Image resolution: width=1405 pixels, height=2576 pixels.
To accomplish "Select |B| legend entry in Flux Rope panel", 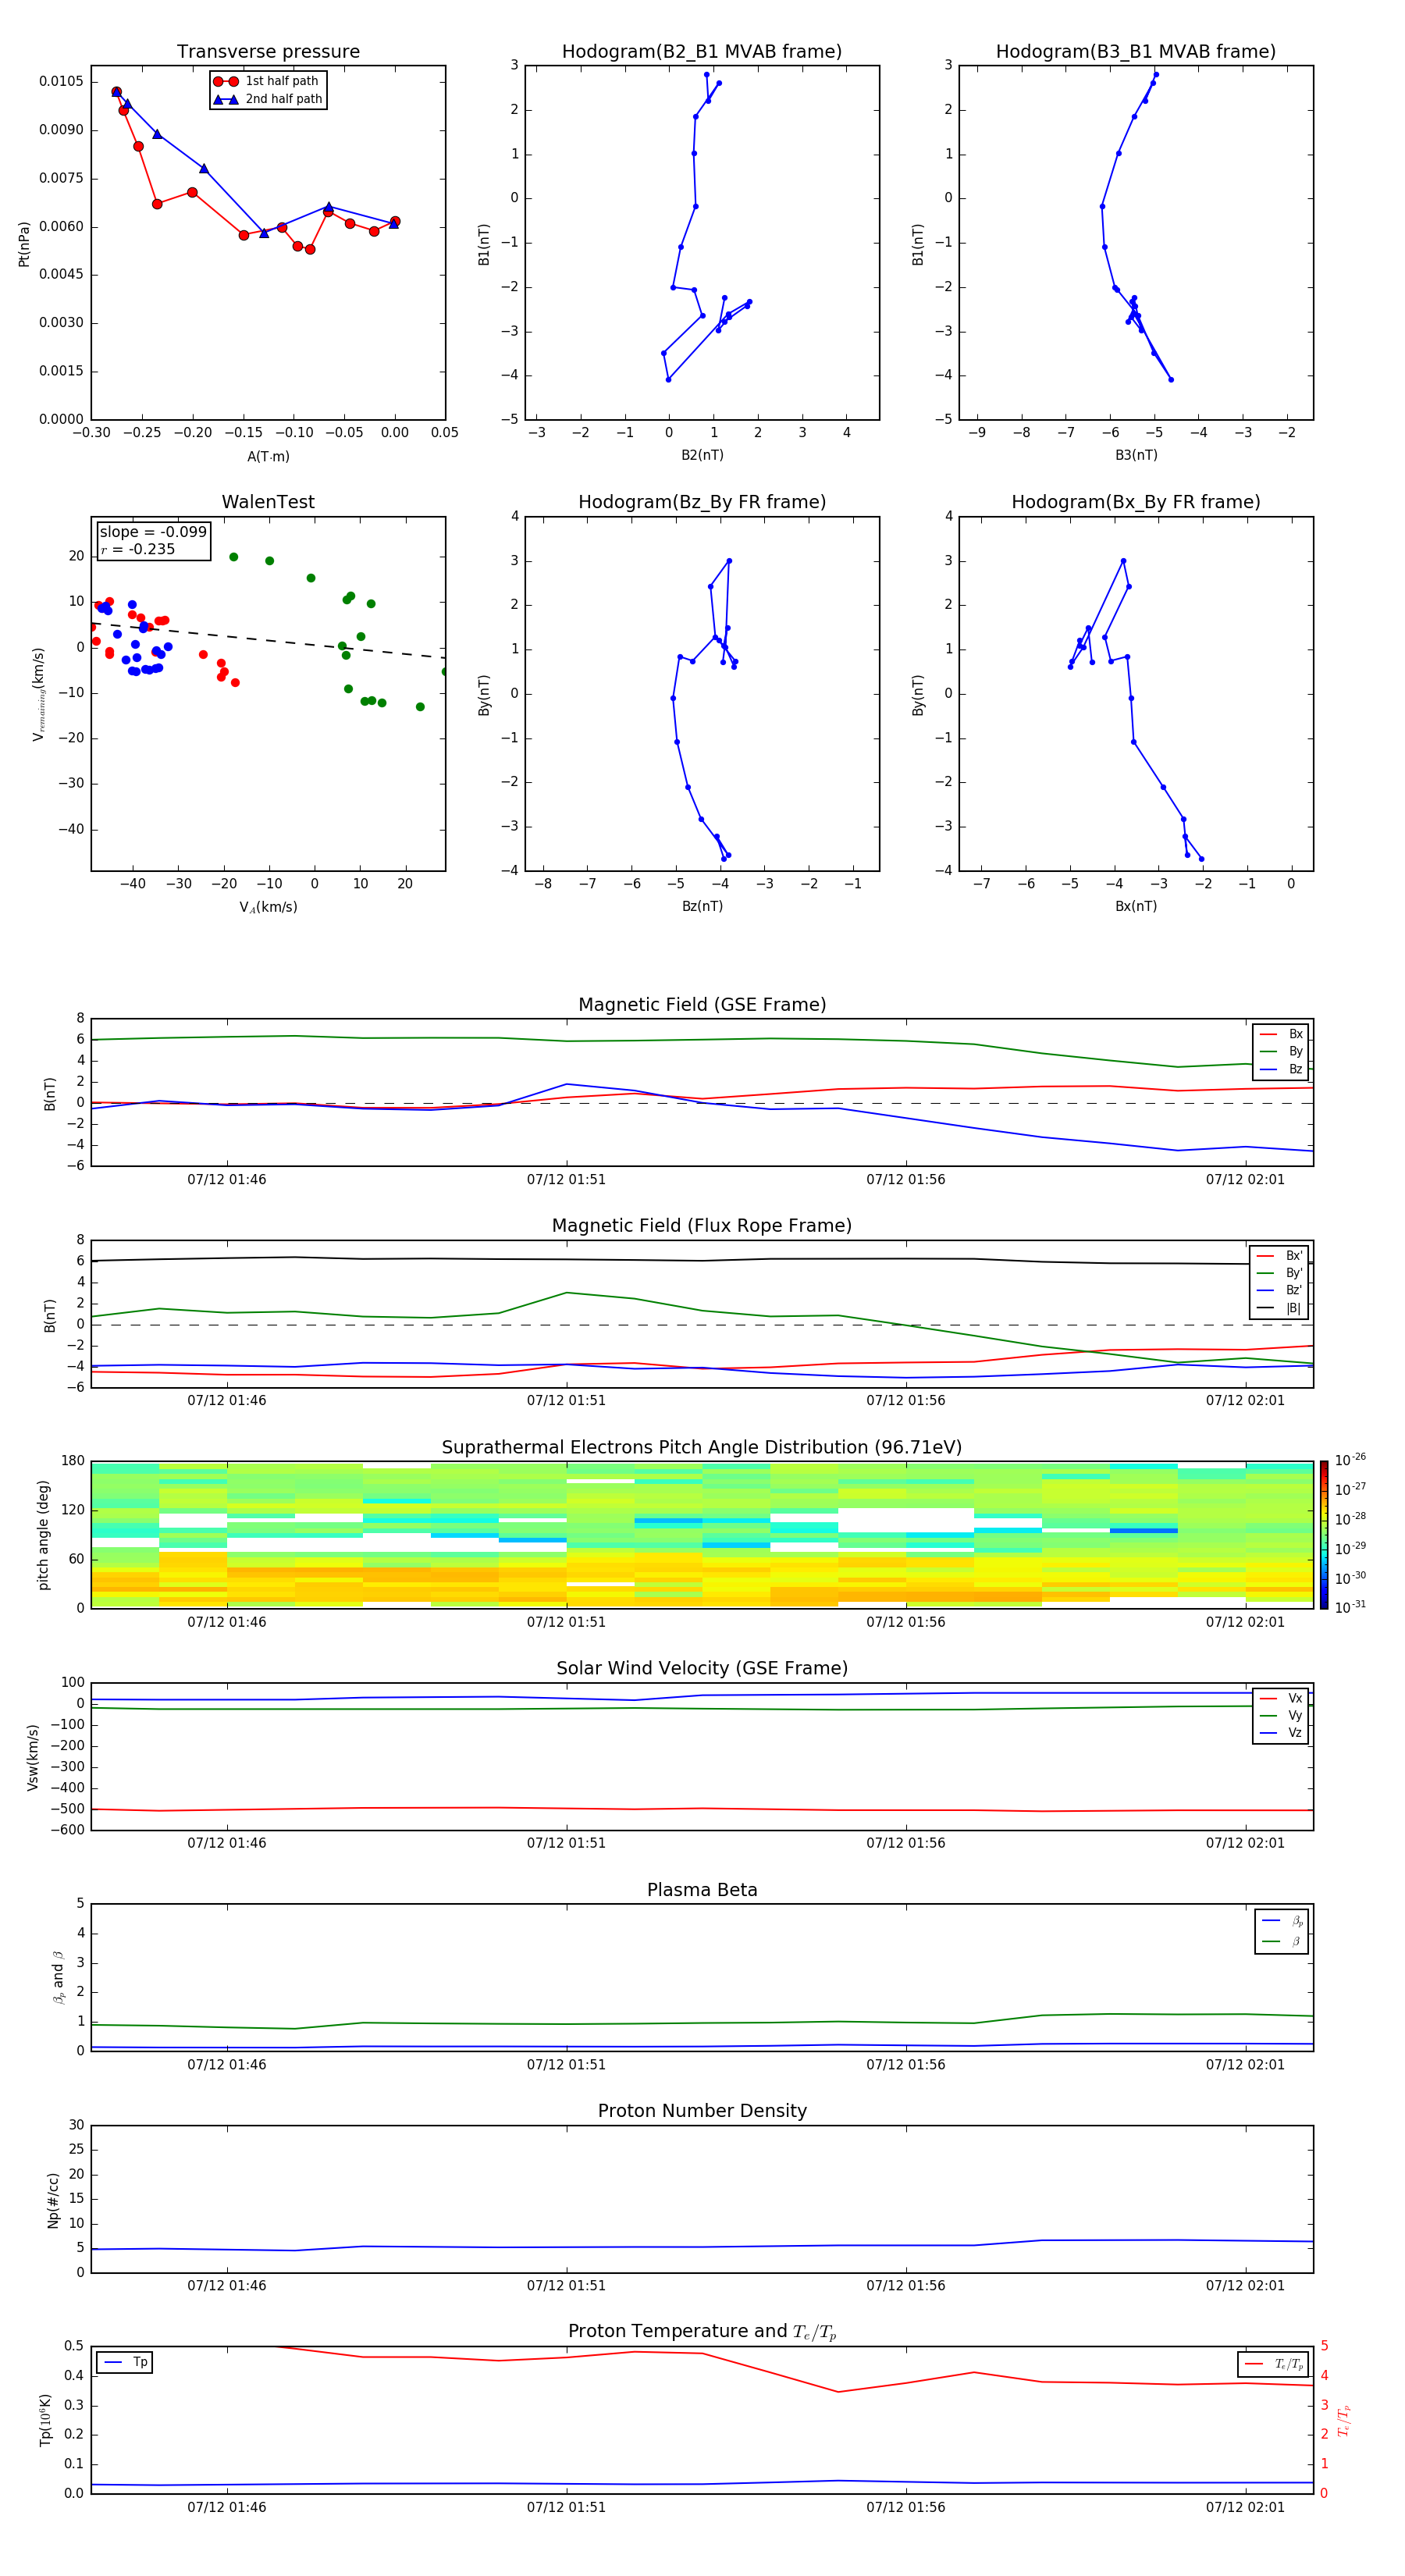I will [x=1280, y=1308].
